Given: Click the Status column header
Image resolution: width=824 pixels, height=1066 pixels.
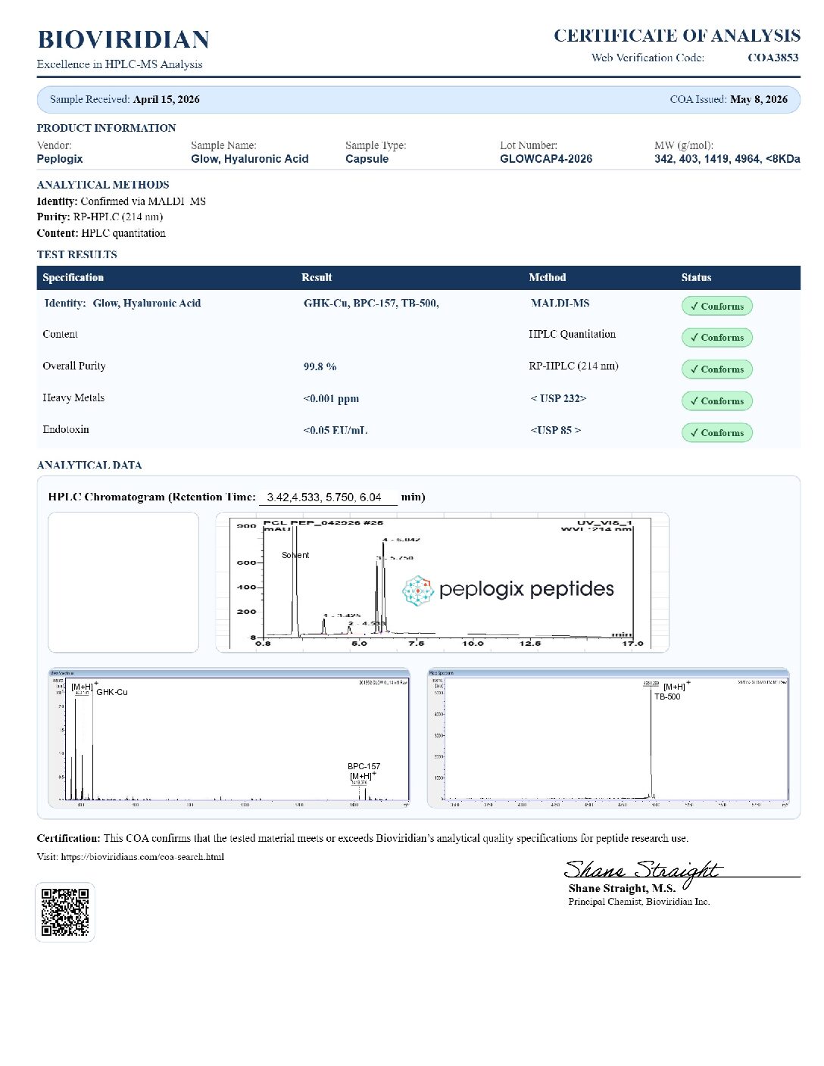Looking at the screenshot, I should tap(696, 278).
